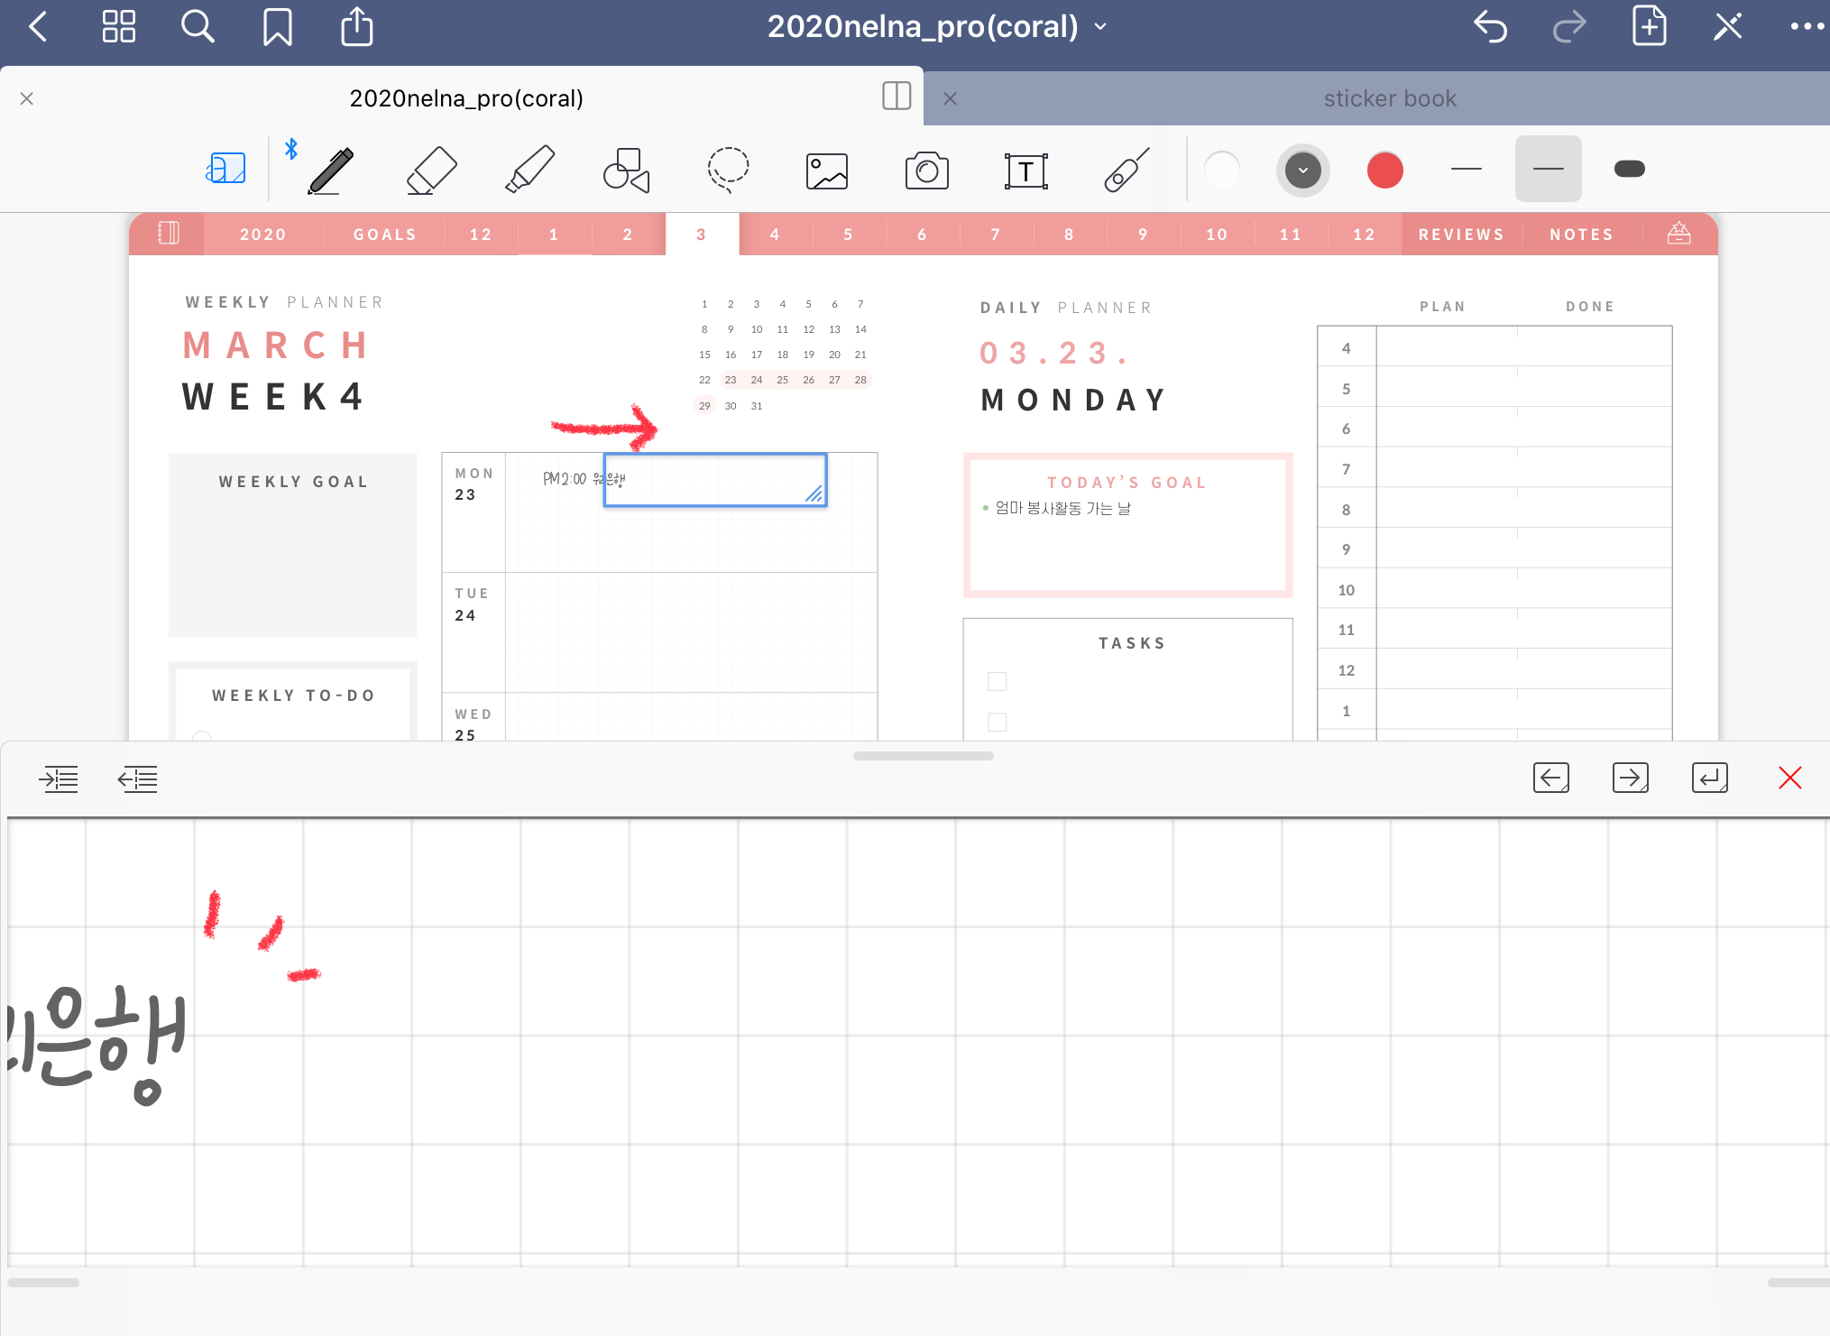Viewport: 1830px width, 1336px height.
Task: Check the second Tasks checkbox
Action: 997,722
